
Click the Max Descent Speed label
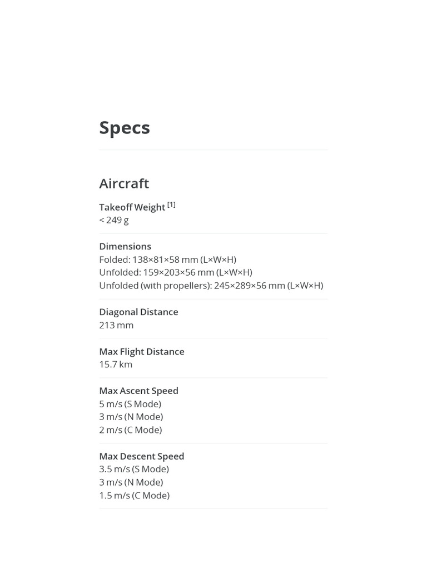click(x=142, y=456)
